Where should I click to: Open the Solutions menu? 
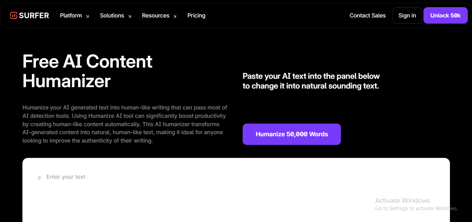click(x=112, y=16)
